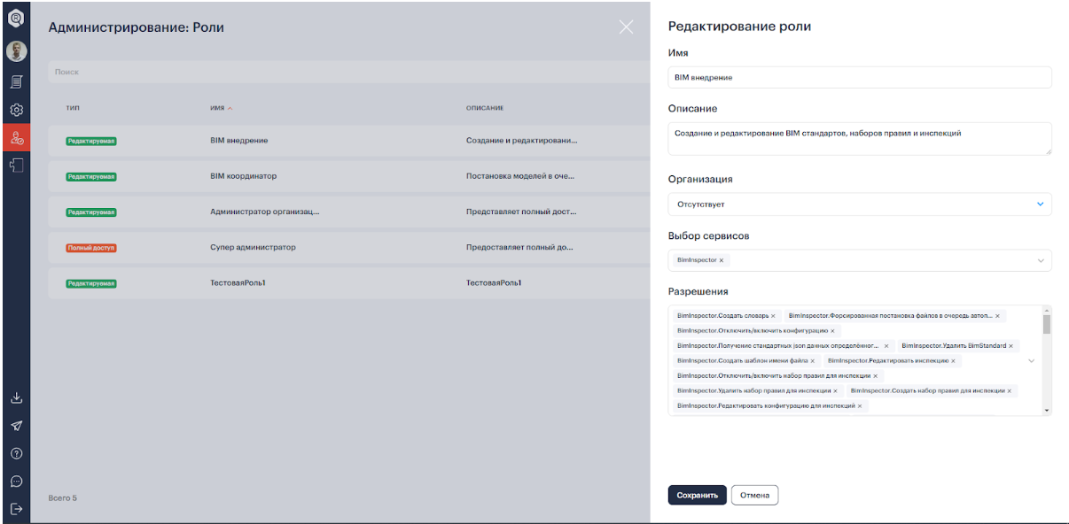Select the BIM внедрение role row
This screenshot has height=524, width=1069.
pyautogui.click(x=349, y=140)
